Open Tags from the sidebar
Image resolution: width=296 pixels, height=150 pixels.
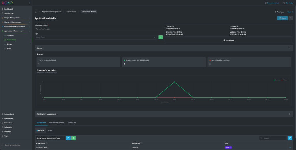pos(6,136)
